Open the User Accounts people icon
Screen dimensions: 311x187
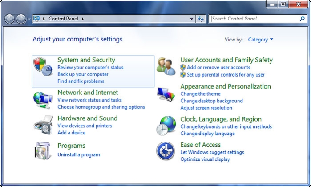(x=166, y=66)
